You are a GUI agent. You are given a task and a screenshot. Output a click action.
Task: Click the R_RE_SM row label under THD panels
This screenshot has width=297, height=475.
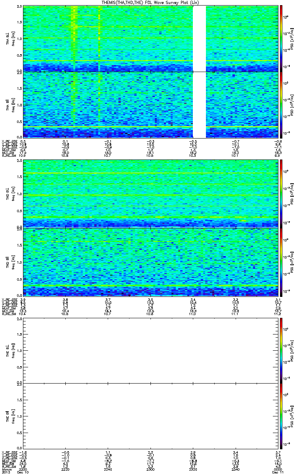pos(9,314)
